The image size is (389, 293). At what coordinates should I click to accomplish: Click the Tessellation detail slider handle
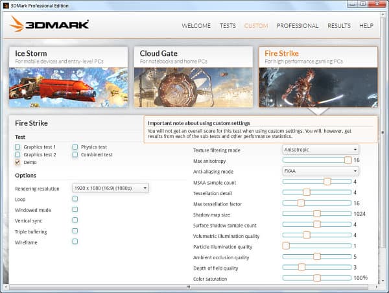coord(307,193)
